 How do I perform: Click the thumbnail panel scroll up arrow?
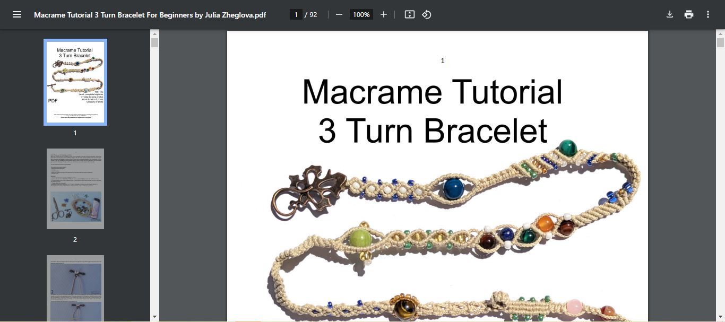[x=154, y=34]
